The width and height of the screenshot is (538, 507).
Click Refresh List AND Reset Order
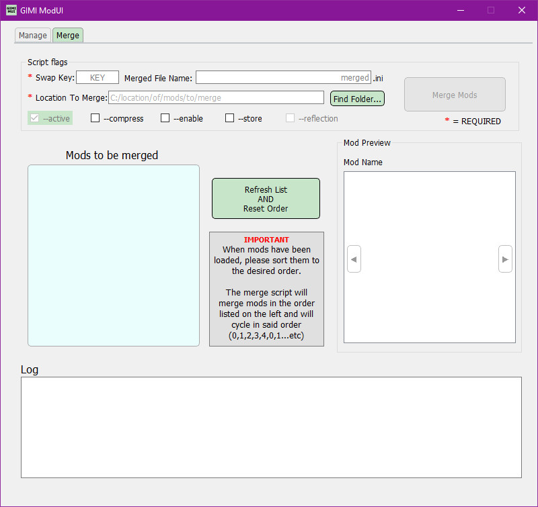(x=266, y=198)
